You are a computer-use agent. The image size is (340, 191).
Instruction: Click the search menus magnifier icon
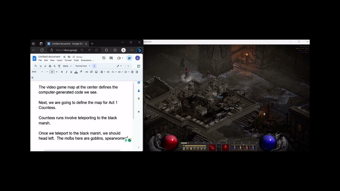[x=36, y=66]
